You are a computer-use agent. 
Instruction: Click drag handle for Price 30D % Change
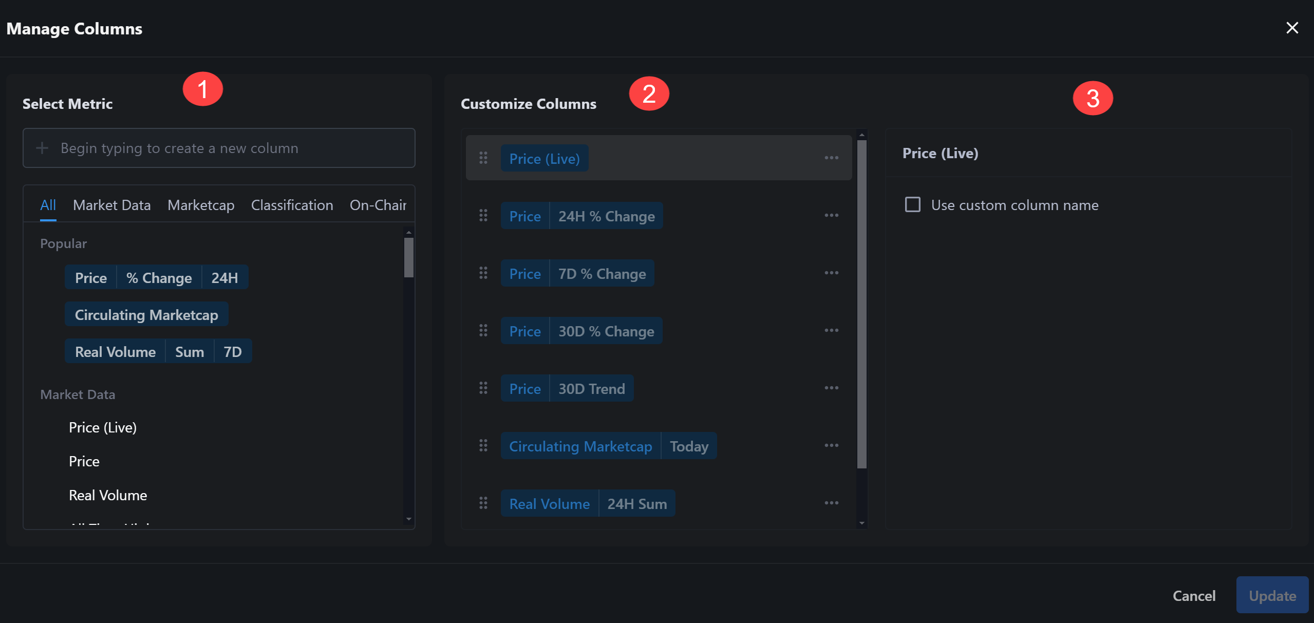point(483,331)
